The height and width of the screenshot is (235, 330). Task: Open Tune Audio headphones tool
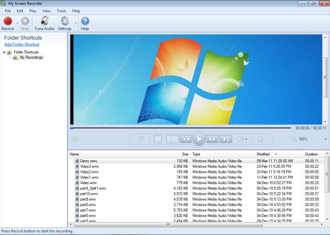tap(44, 23)
